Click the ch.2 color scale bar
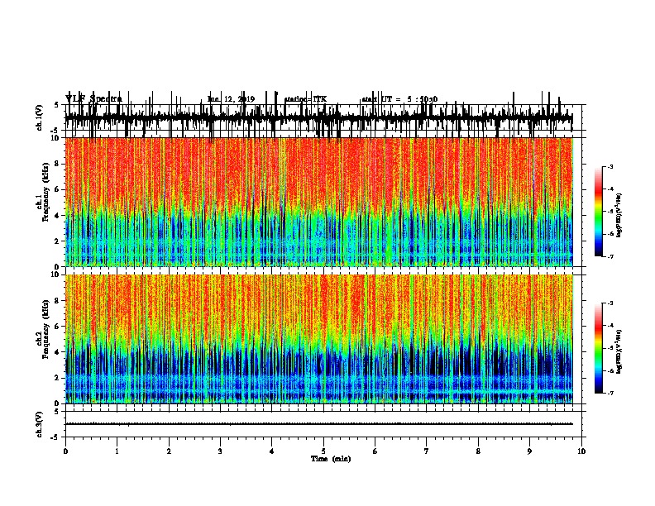 [598, 348]
